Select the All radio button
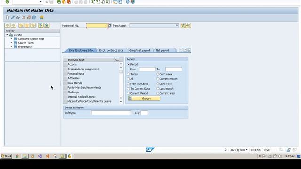Image resolution: width=301 pixels, height=169 pixels. 128,79
